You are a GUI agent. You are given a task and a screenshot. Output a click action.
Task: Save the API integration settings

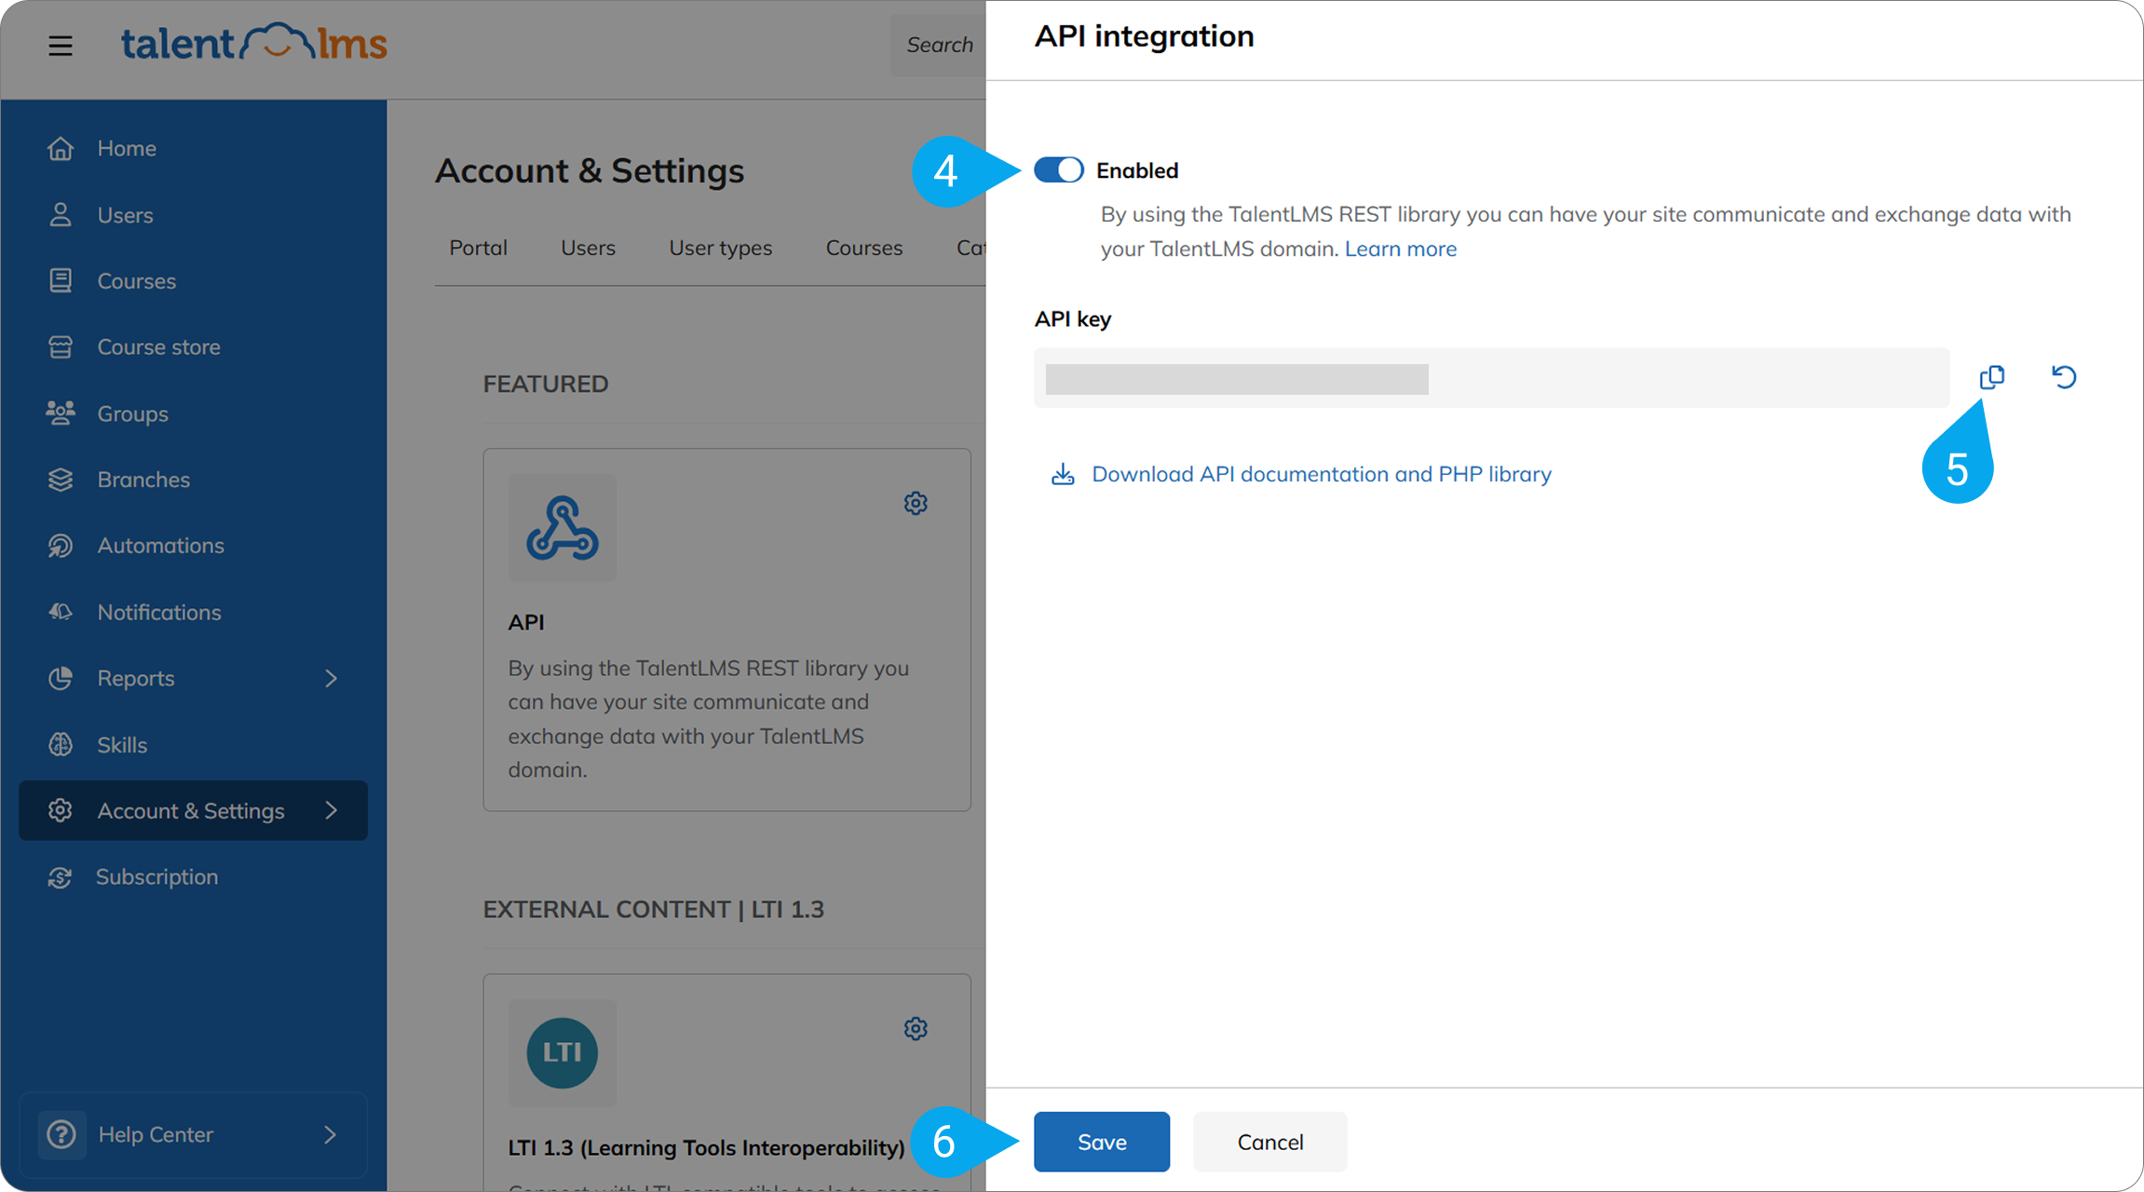pyautogui.click(x=1102, y=1142)
